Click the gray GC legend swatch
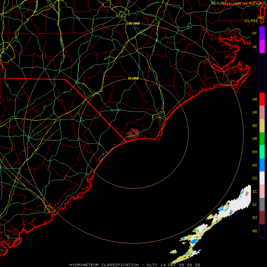Image resolution: width=267 pixels, height=267 pixels. [262, 204]
